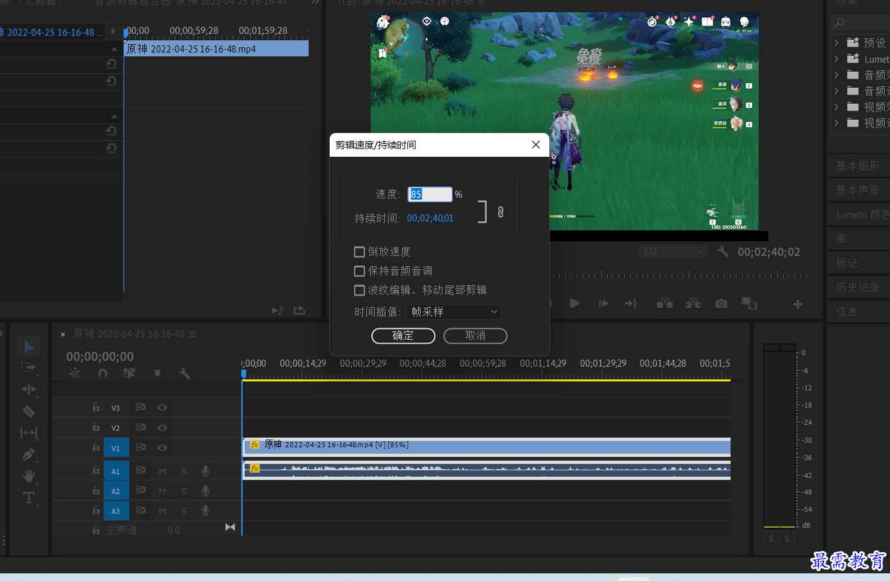
Task: Add a marker using timeline marker icon
Action: 158,373
